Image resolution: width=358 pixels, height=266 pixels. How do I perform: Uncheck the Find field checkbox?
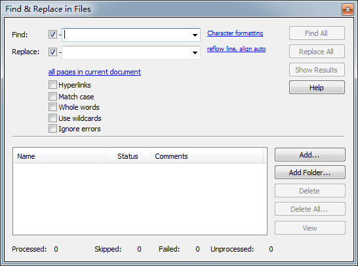click(x=52, y=35)
